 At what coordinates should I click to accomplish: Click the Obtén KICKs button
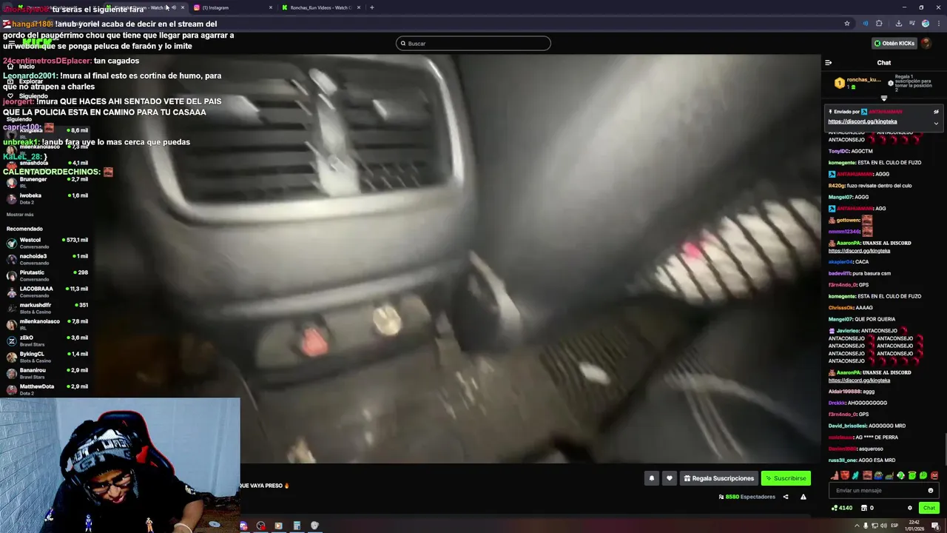coord(894,43)
